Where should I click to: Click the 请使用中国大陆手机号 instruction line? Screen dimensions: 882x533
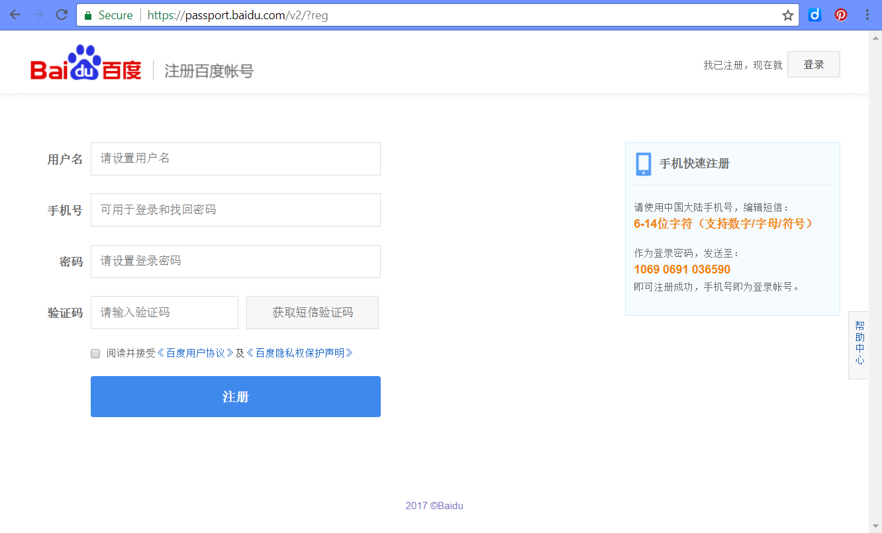(712, 207)
